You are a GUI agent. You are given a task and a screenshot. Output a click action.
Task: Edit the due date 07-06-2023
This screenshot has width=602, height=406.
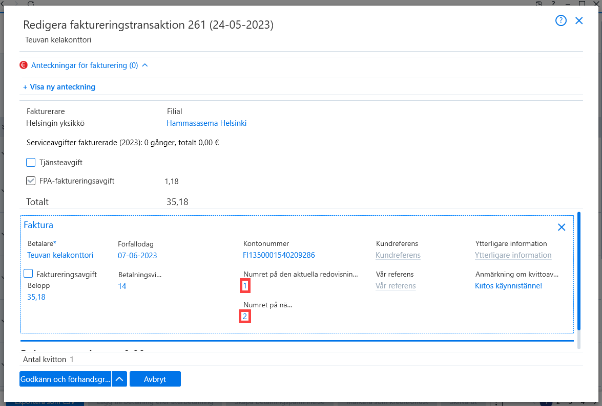137,256
